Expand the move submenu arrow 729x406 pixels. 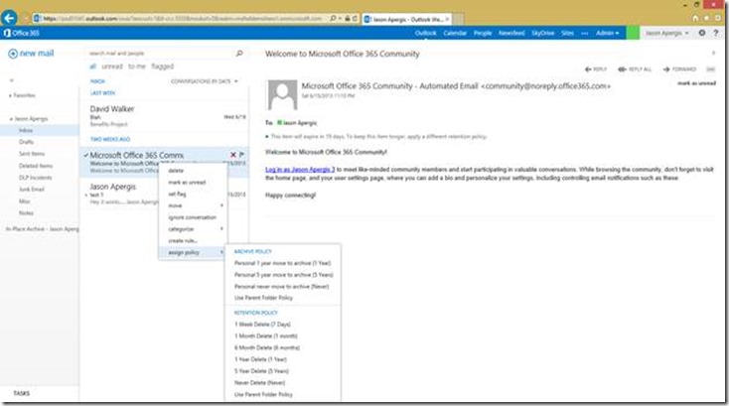point(221,205)
